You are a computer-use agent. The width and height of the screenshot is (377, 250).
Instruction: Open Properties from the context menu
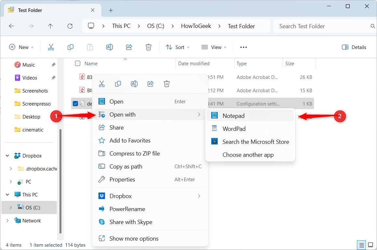(x=150, y=180)
